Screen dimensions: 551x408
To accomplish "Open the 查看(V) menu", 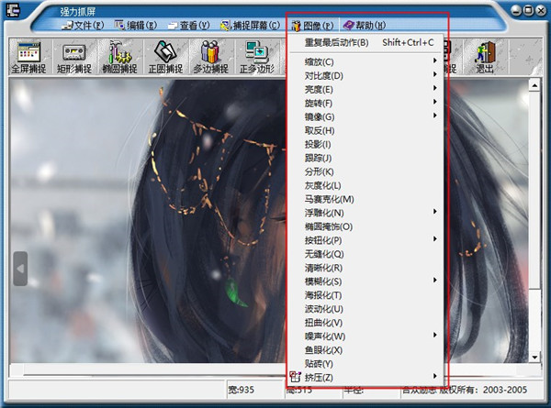I will [188, 26].
